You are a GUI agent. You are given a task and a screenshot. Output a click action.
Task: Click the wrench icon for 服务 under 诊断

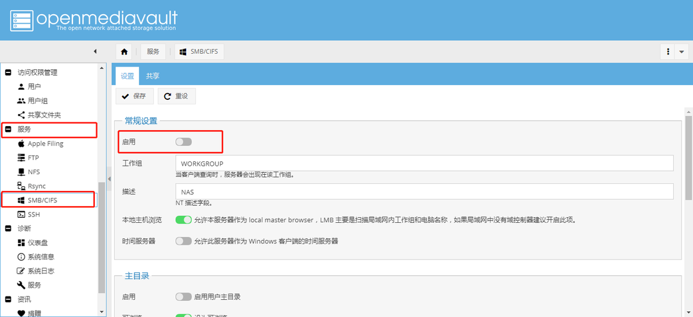pyautogui.click(x=21, y=285)
